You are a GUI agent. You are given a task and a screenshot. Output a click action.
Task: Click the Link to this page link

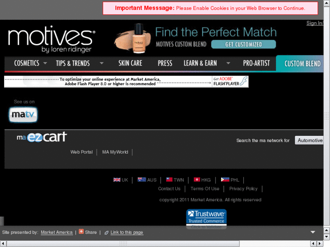[127, 232]
